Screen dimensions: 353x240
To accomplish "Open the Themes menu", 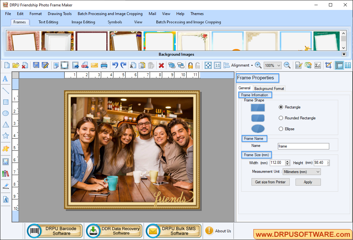I will click(x=197, y=14).
